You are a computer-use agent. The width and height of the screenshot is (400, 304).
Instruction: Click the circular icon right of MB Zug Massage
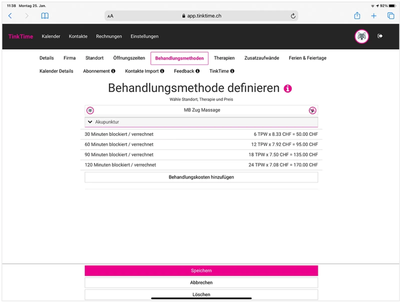[x=312, y=110]
